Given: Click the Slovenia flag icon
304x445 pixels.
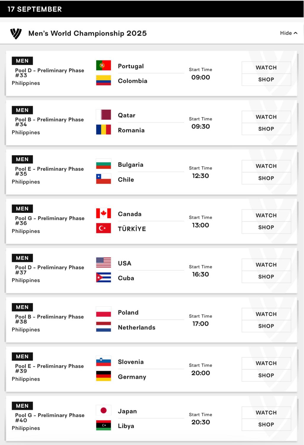Looking at the screenshot, I should coord(104,361).
